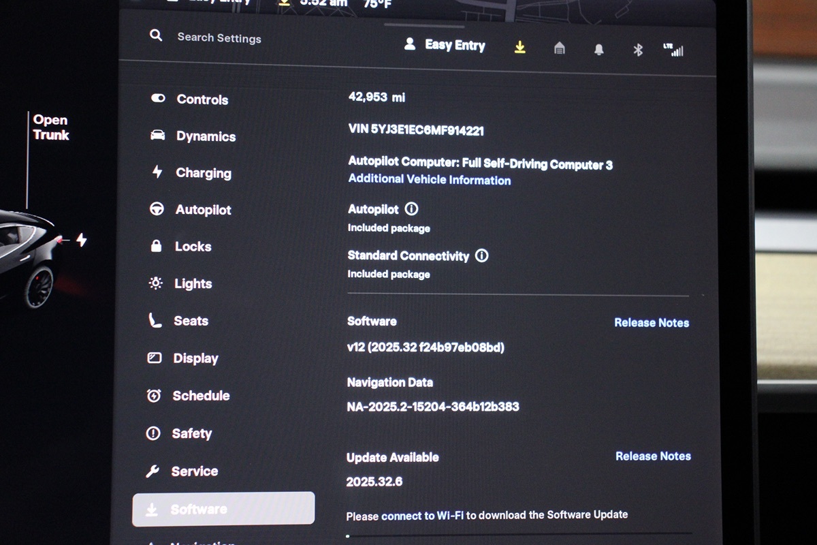Open Service settings in sidebar
Screen dimensions: 817x545
(182, 471)
